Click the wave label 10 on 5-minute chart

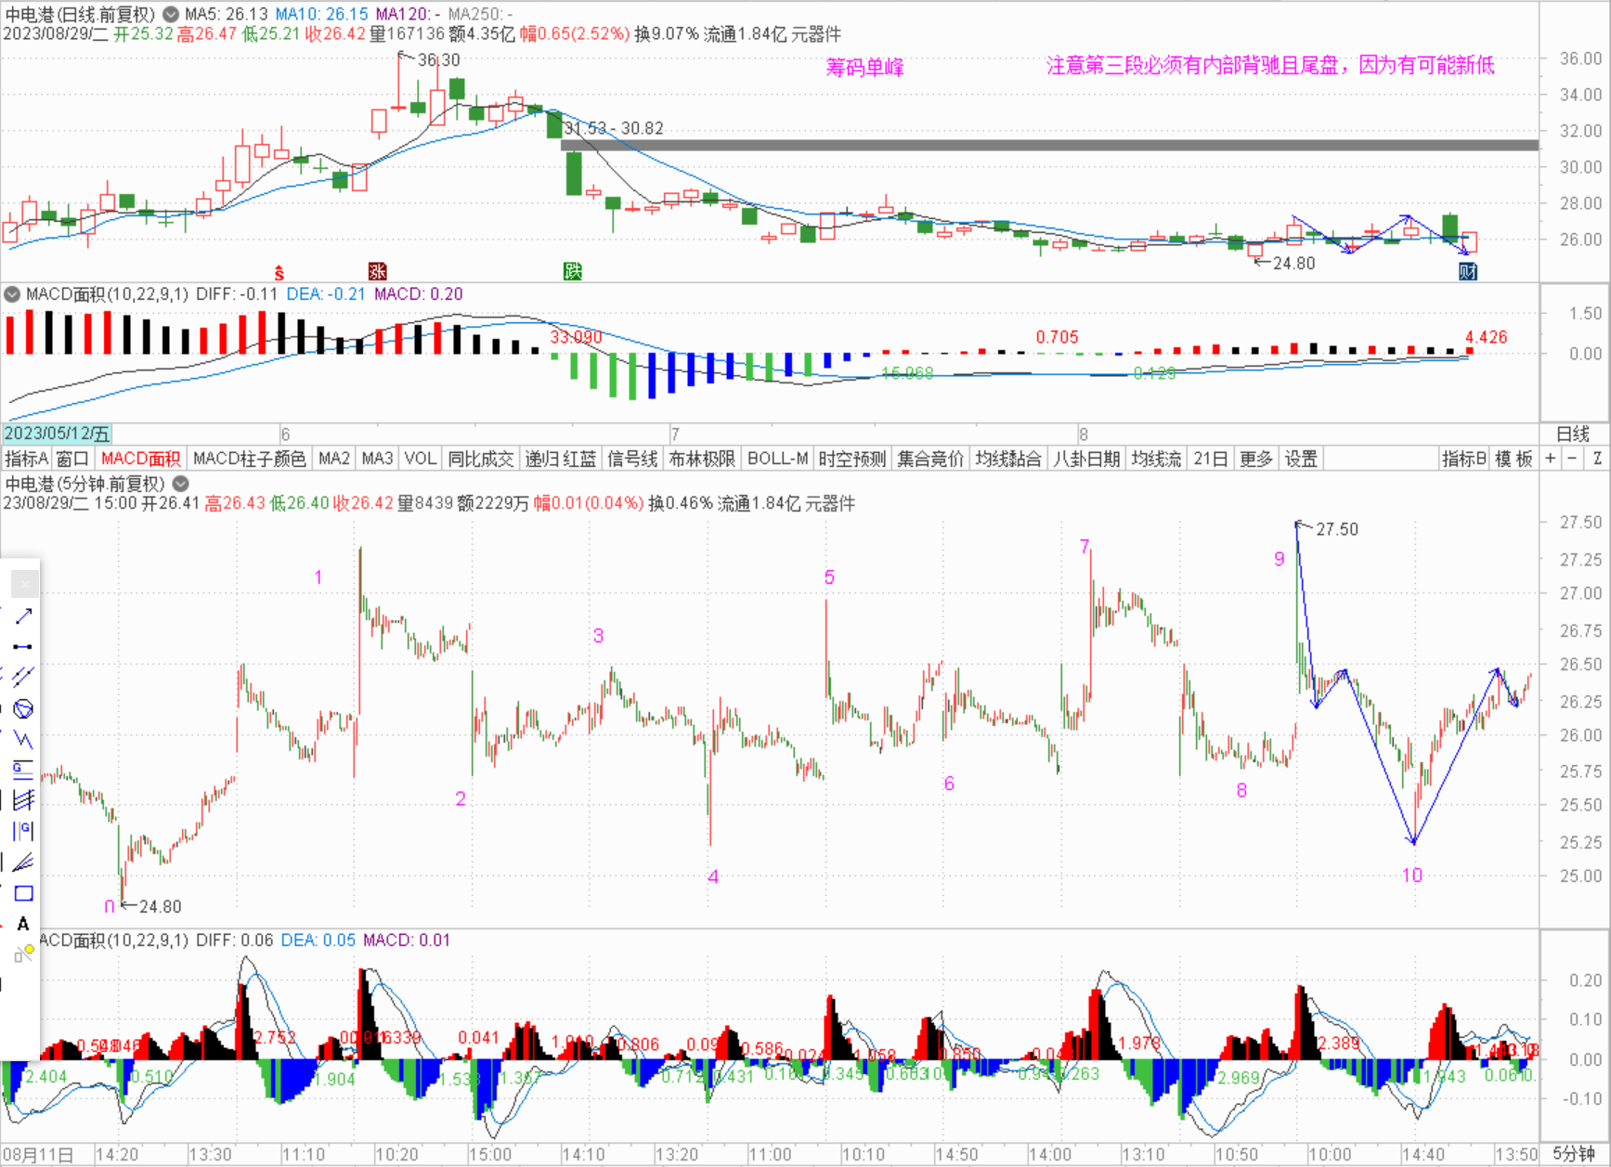(x=1411, y=875)
